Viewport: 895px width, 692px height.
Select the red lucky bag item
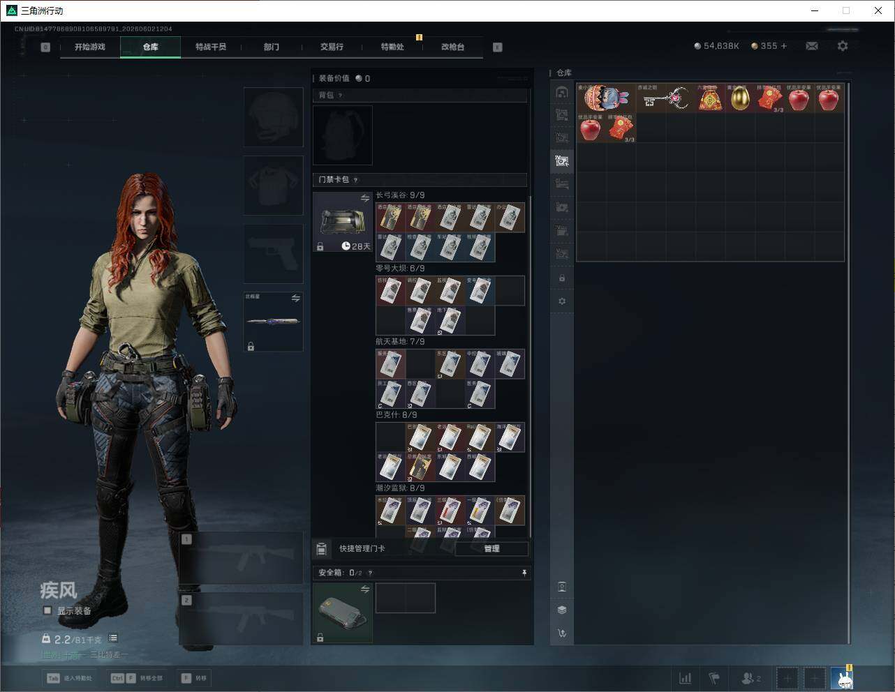click(x=711, y=98)
